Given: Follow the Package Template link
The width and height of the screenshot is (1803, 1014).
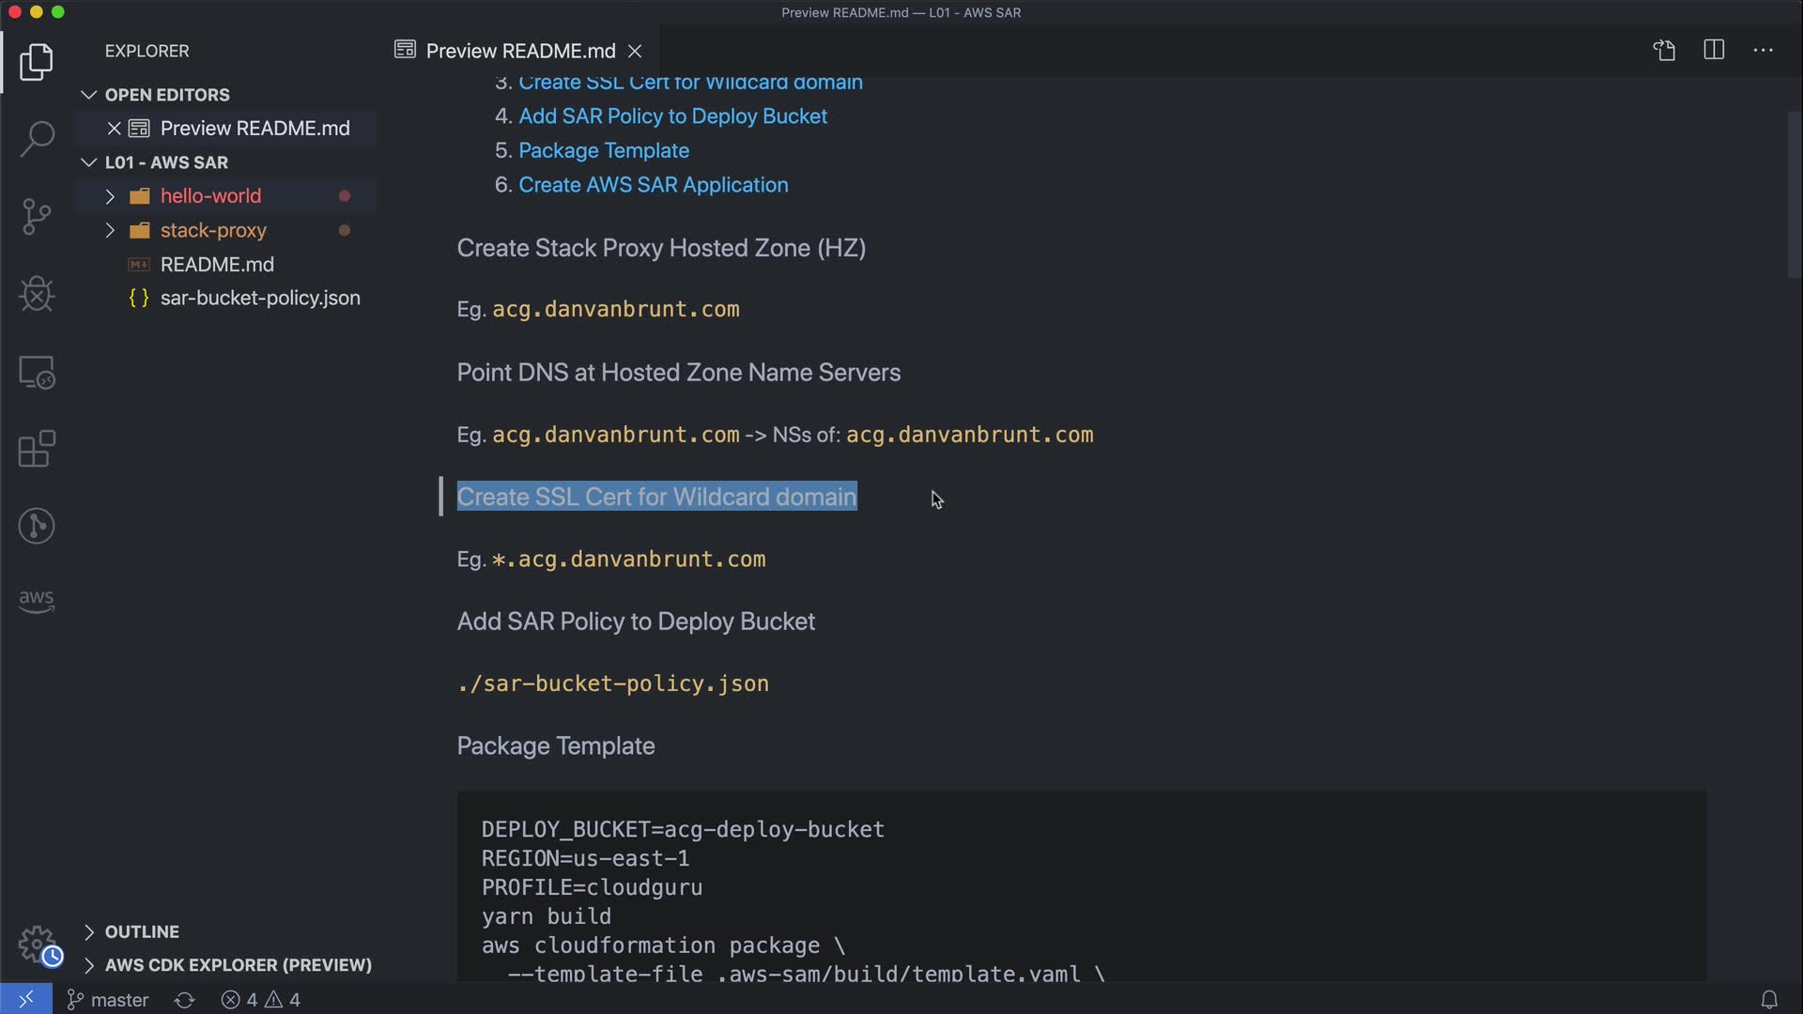Looking at the screenshot, I should (604, 150).
